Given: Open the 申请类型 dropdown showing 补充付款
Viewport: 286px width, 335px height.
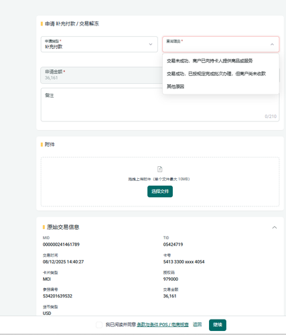Looking at the screenshot, I should pyautogui.click(x=99, y=44).
